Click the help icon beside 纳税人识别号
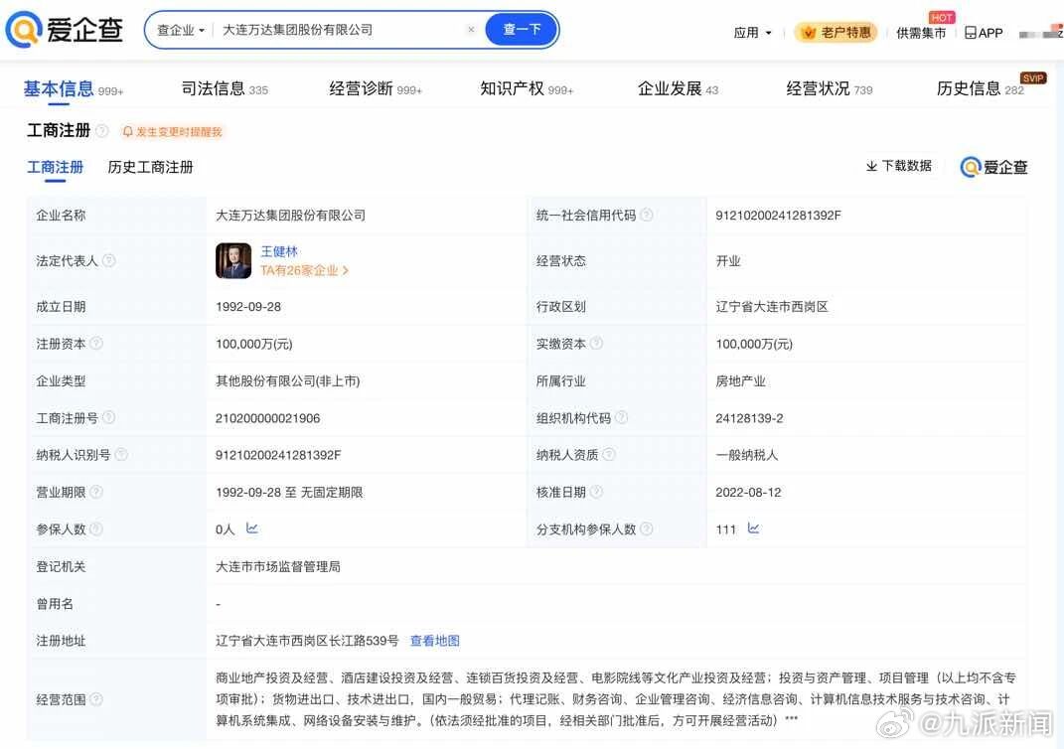Viewport: 1064px width, 749px height. (121, 455)
